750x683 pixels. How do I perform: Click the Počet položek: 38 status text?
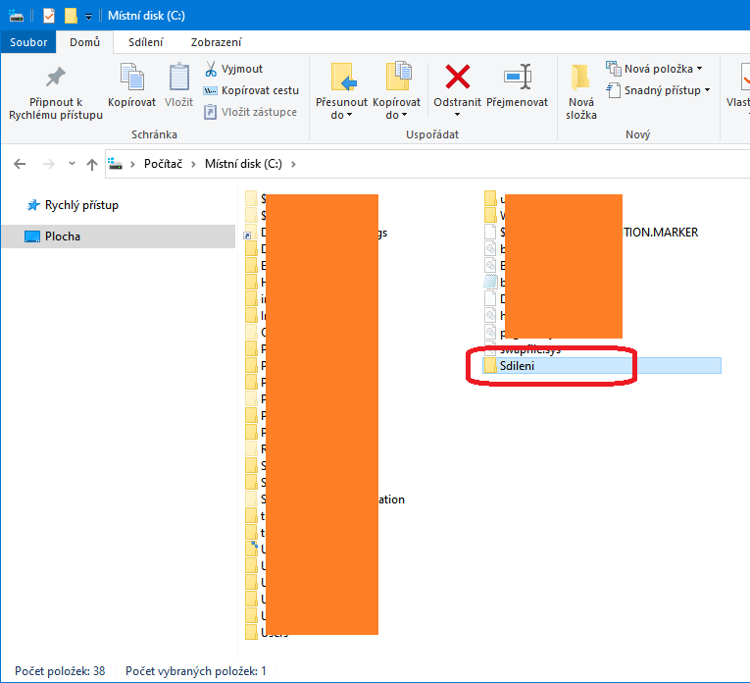(x=60, y=671)
